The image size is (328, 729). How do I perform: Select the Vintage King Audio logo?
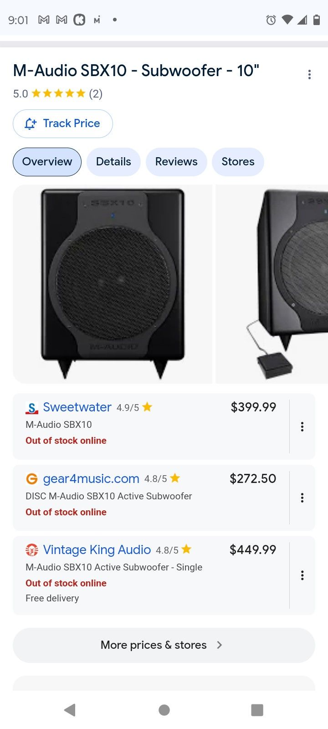pos(31,550)
